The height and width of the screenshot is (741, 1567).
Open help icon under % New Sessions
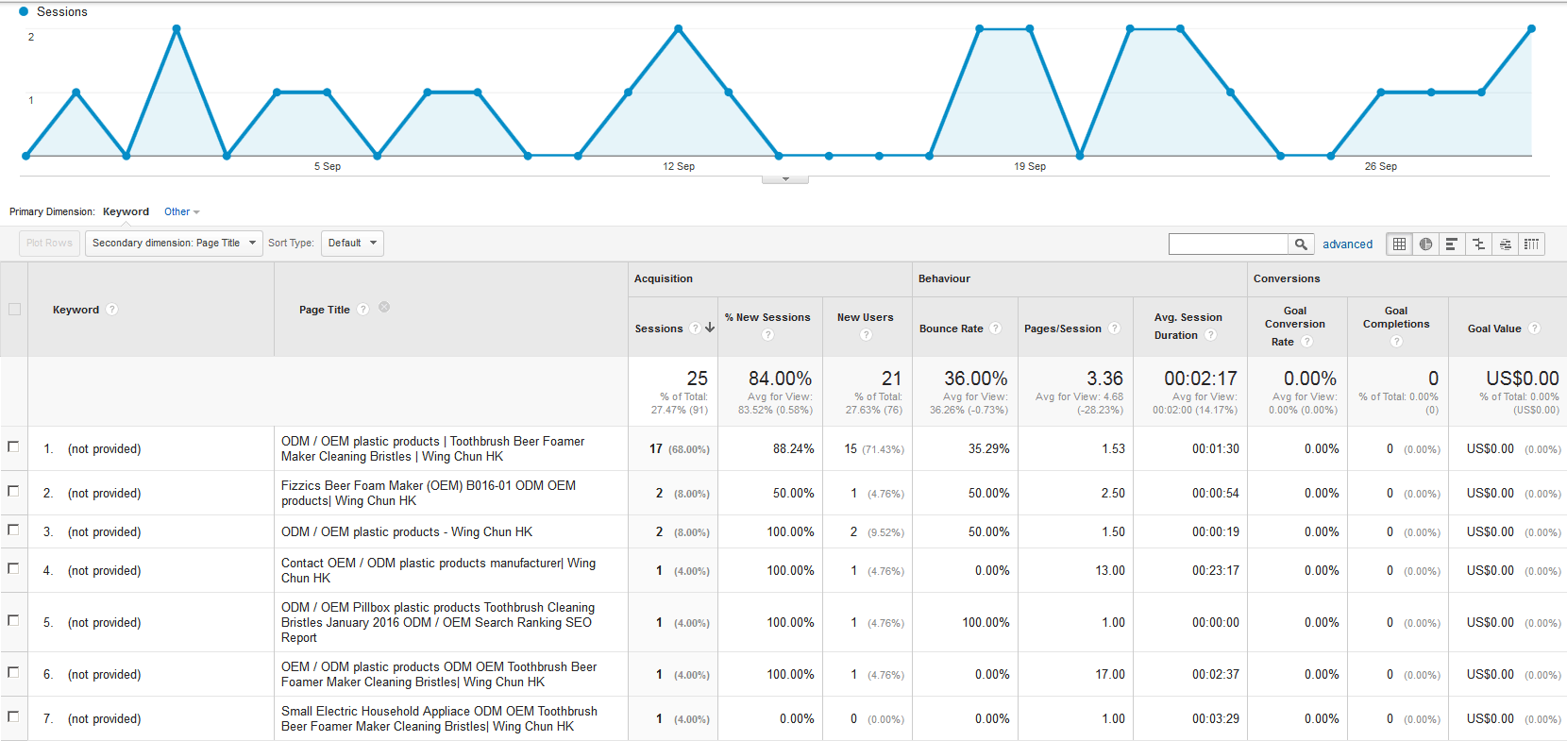767,335
